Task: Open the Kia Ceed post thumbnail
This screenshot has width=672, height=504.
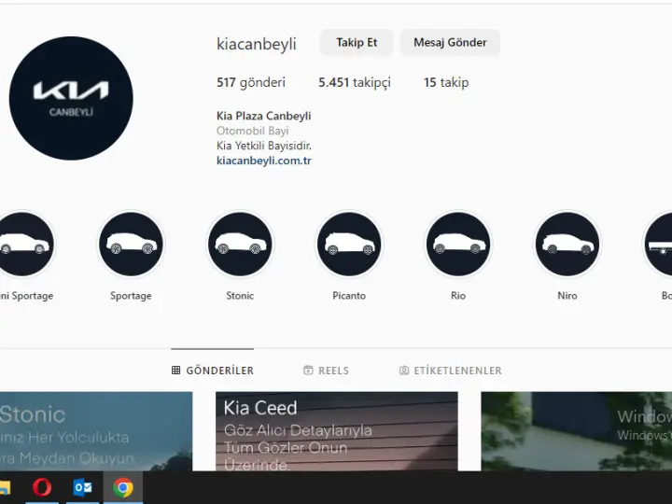Action: [336, 431]
